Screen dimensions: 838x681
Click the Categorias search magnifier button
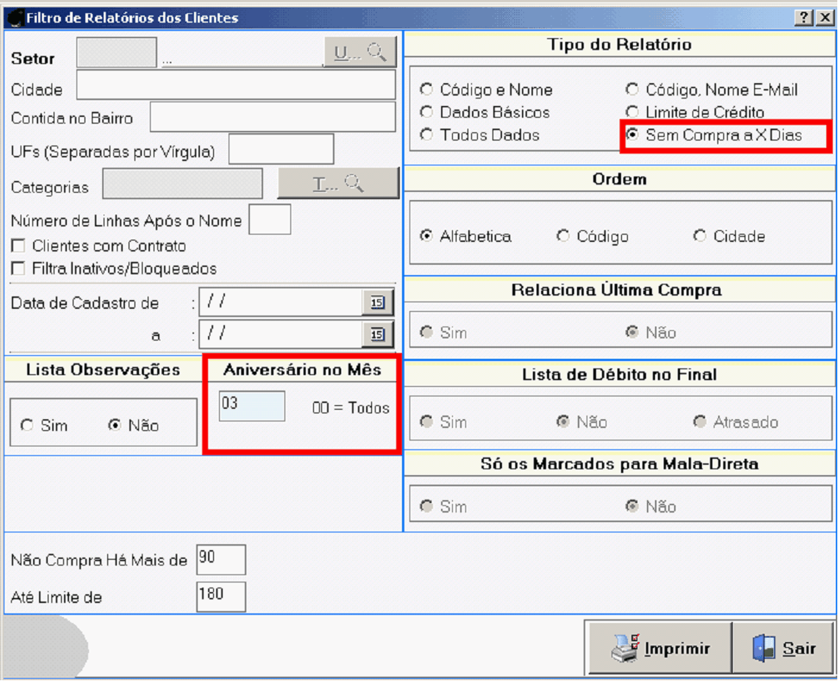pyautogui.click(x=337, y=184)
